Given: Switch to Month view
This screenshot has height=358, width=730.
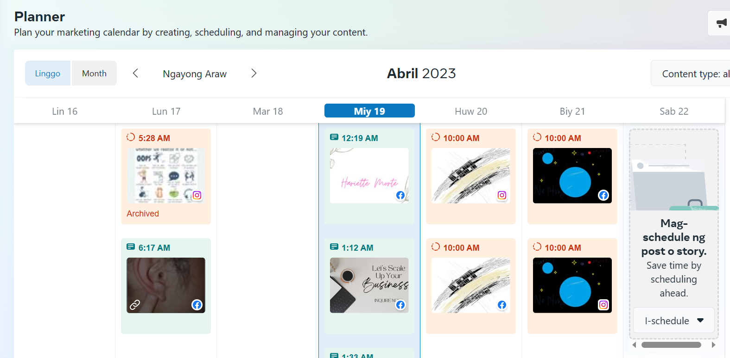Looking at the screenshot, I should pyautogui.click(x=94, y=74).
